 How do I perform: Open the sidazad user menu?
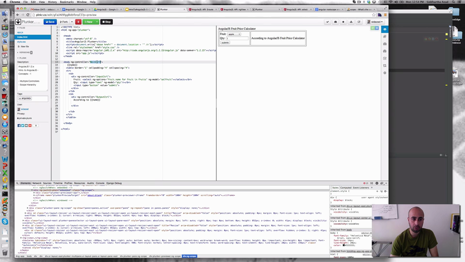(x=375, y=22)
